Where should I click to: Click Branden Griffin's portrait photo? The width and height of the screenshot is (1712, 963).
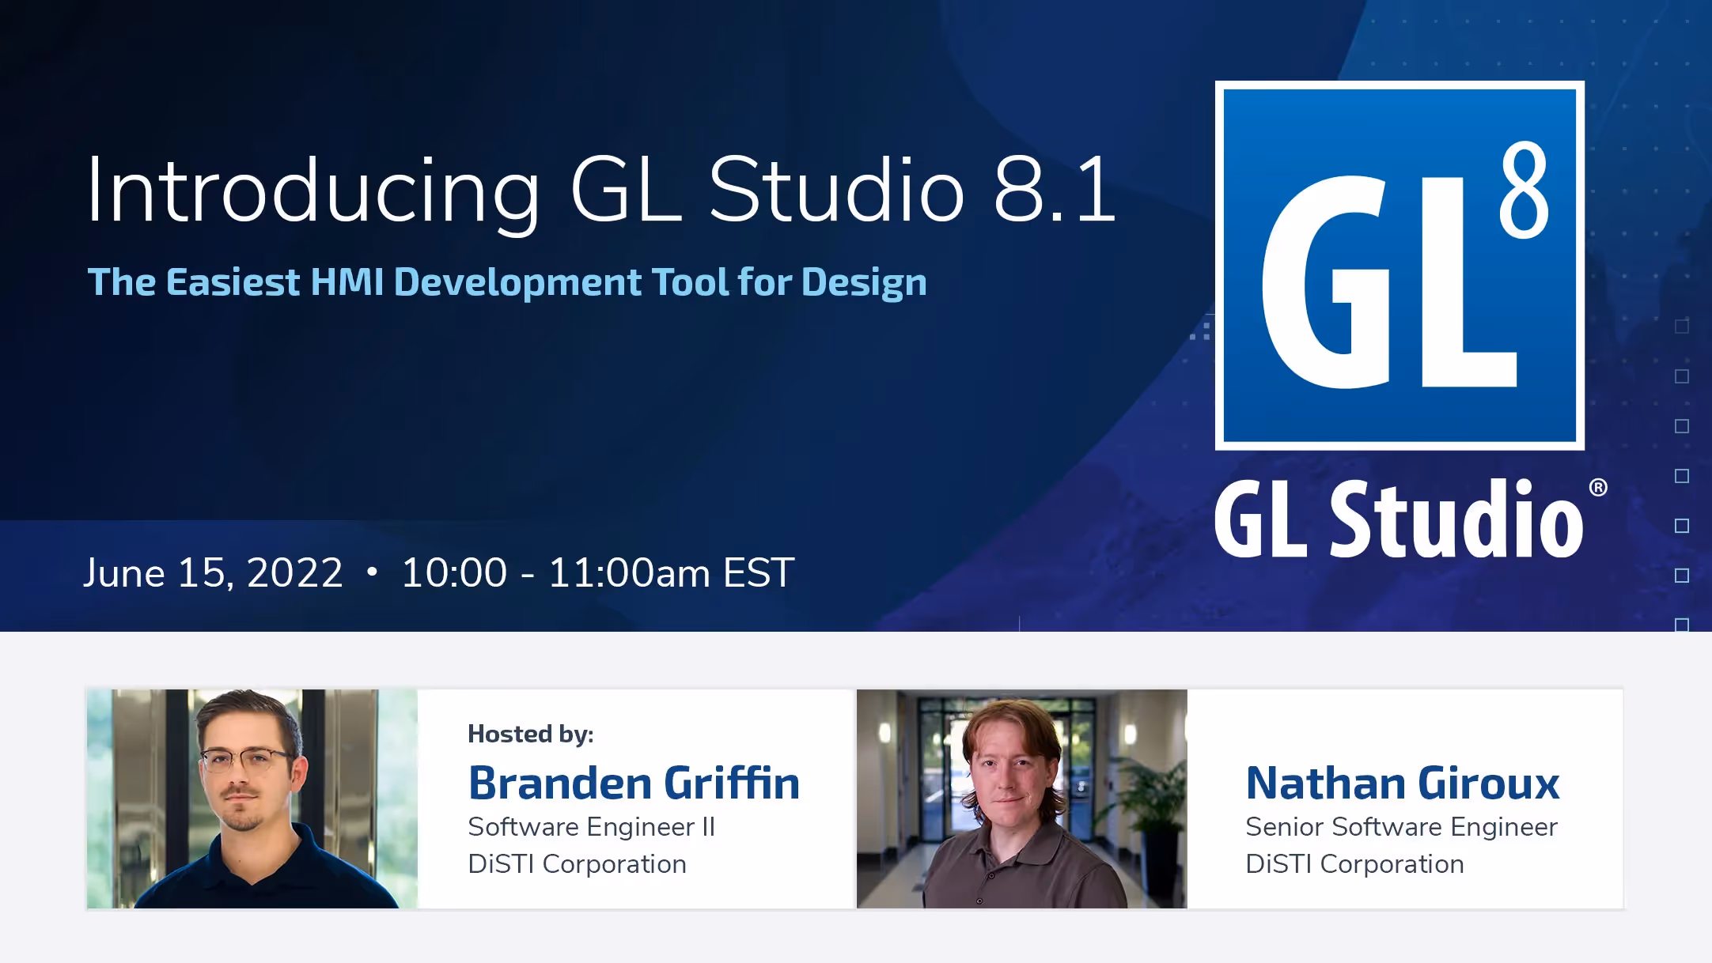(252, 799)
